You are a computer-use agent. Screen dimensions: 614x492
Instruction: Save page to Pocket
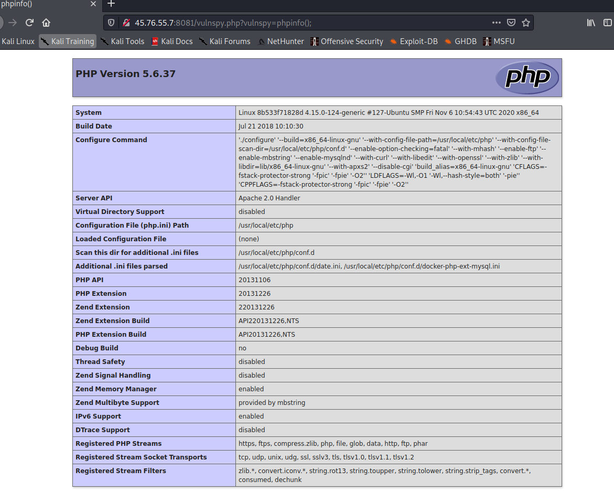coord(511,23)
